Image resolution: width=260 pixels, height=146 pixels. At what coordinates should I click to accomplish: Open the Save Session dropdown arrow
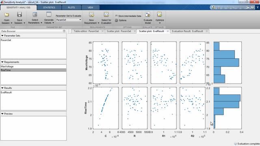(24, 23)
